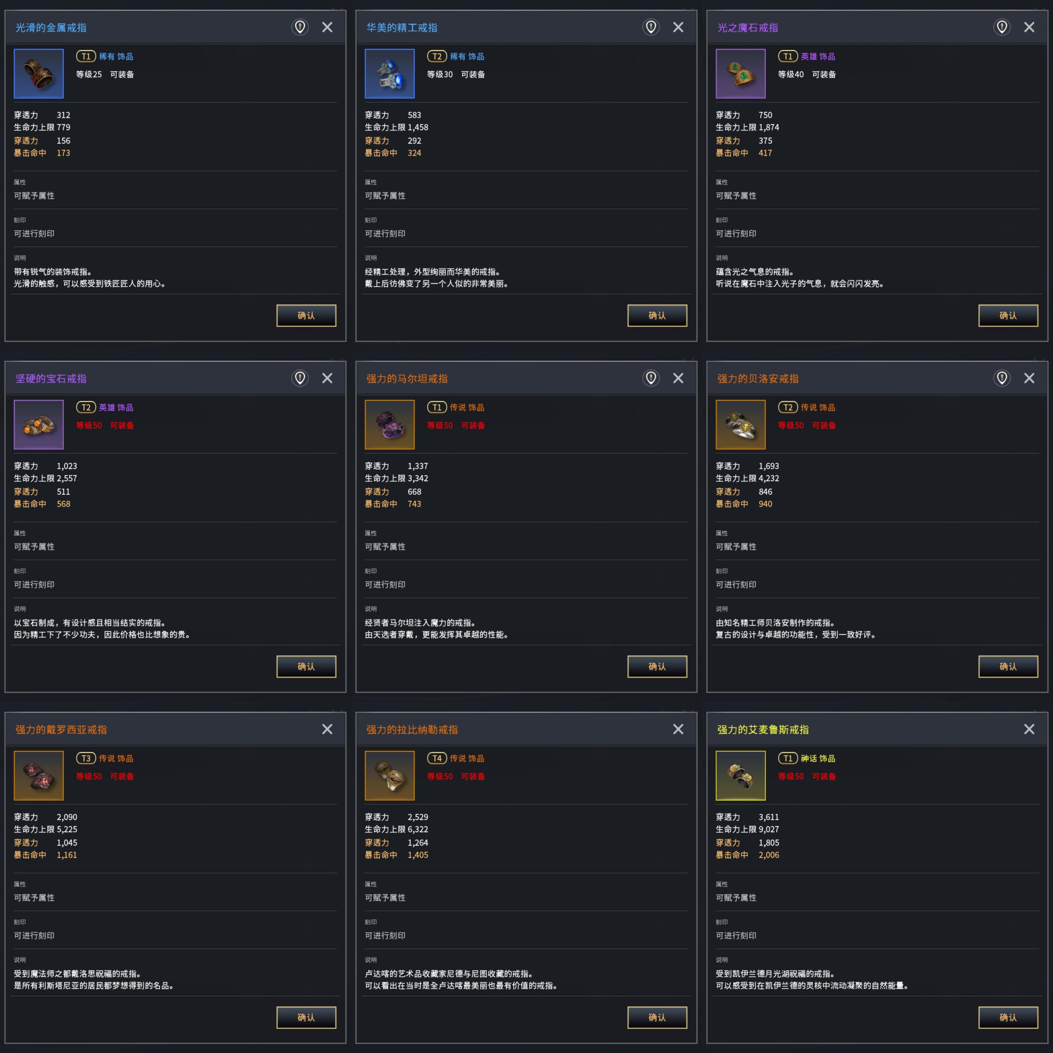Screen dimensions: 1053x1053
Task: Click the 强力的艾麦鲁斯戒指 mythic ring thumbnail
Action: 741,776
